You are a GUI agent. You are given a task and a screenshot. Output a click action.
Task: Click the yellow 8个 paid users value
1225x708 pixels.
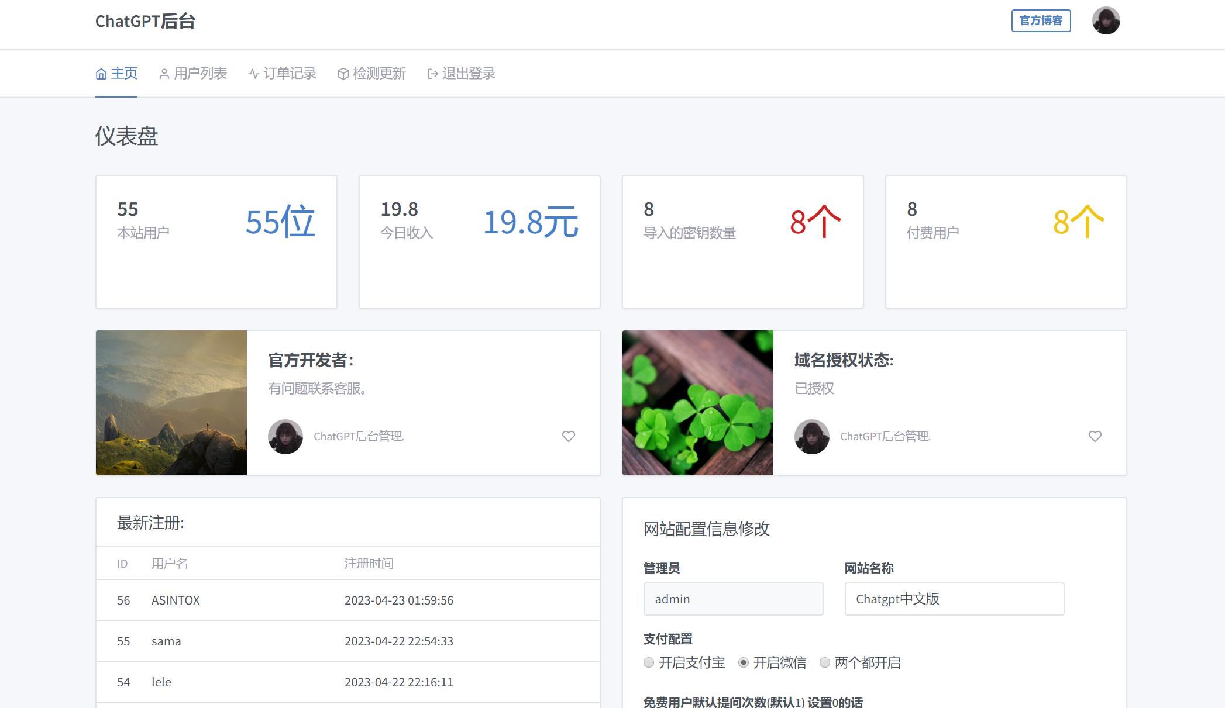pyautogui.click(x=1079, y=222)
